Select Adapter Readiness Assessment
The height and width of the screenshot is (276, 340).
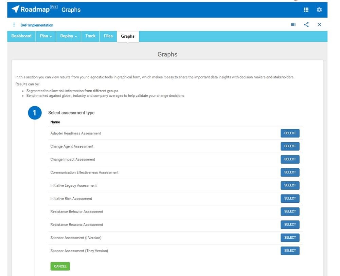[x=290, y=133]
